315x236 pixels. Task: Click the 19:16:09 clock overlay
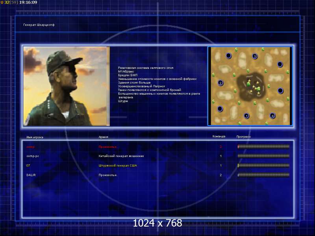tap(28, 2)
